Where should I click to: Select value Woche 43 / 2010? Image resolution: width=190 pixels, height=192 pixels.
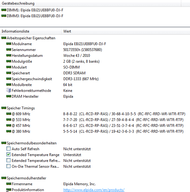click(x=77, y=56)
